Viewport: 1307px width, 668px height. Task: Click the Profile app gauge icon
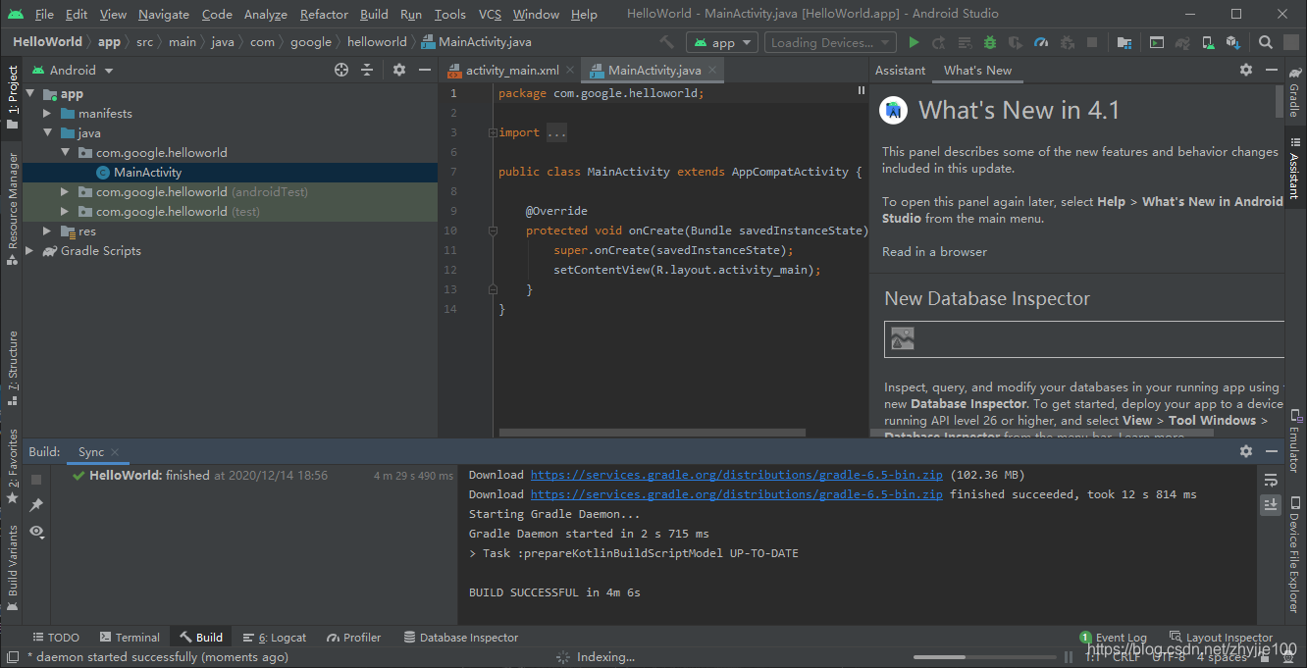click(1041, 42)
